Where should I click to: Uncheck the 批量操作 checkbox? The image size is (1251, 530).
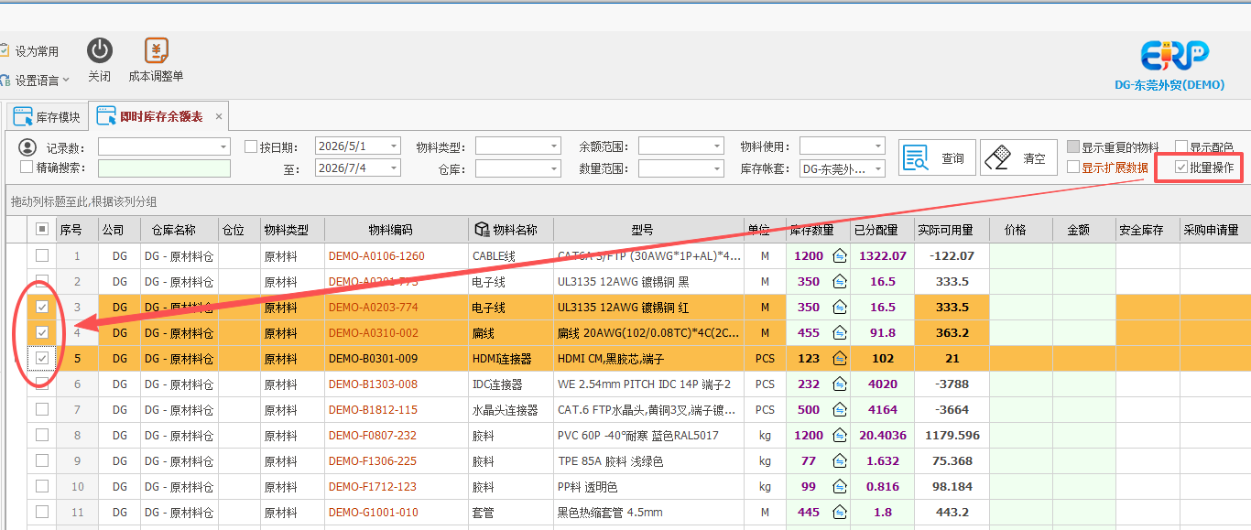(x=1181, y=168)
